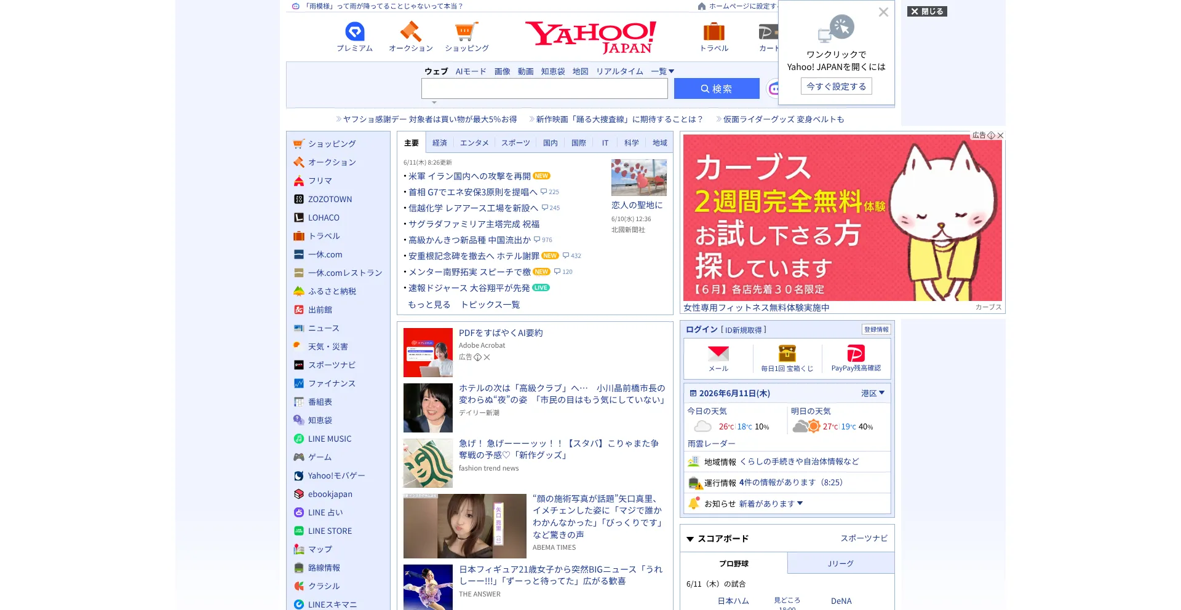
Task: Open the 港区 region dropdown
Action: coord(873,393)
